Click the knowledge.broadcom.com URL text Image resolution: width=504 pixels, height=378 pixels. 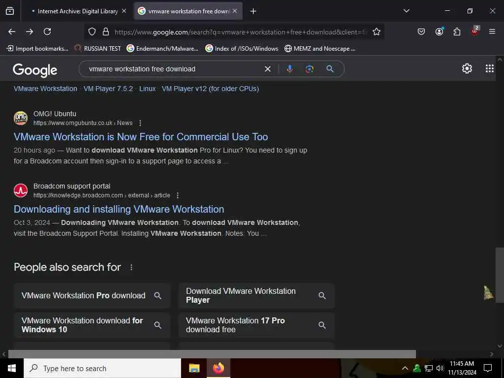click(101, 195)
